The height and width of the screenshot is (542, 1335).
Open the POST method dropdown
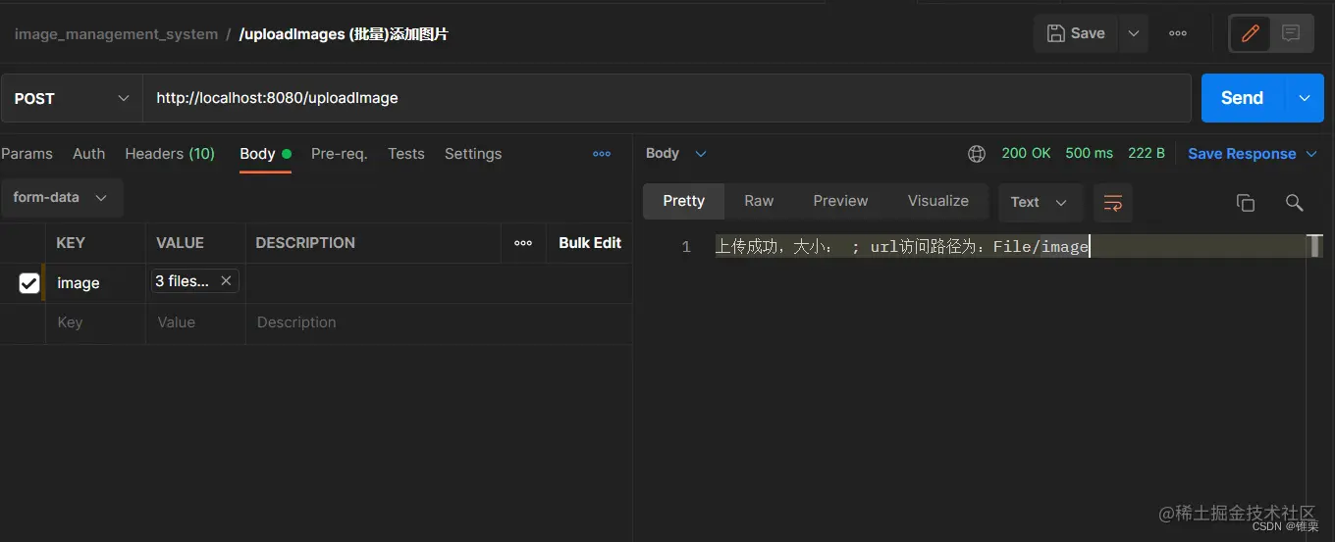(x=72, y=98)
